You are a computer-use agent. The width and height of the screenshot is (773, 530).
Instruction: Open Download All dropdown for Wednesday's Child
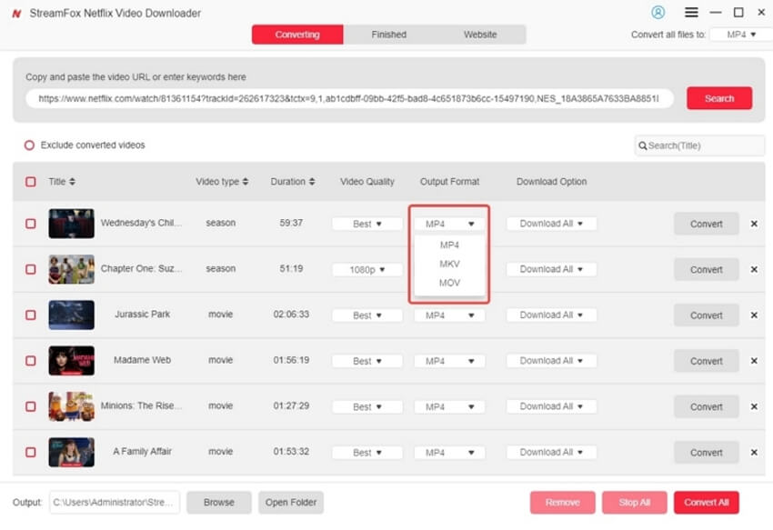(x=551, y=224)
